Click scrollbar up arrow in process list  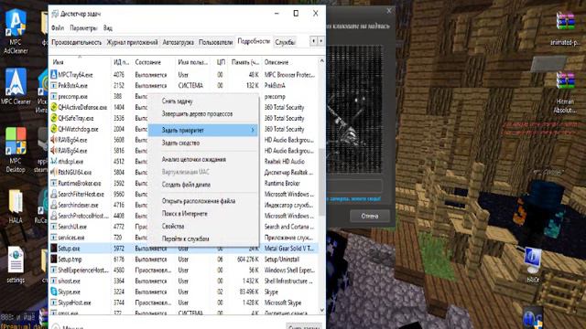[x=321, y=61]
